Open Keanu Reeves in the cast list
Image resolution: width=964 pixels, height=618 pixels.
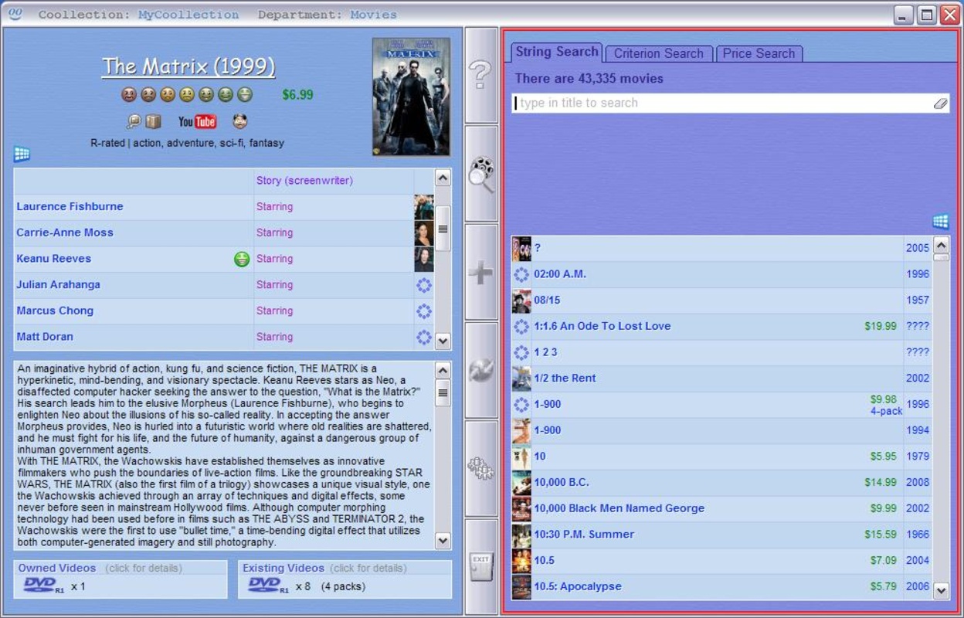54,259
